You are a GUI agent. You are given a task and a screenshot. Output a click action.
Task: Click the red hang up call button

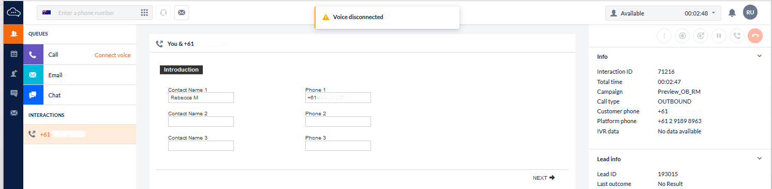pos(755,36)
